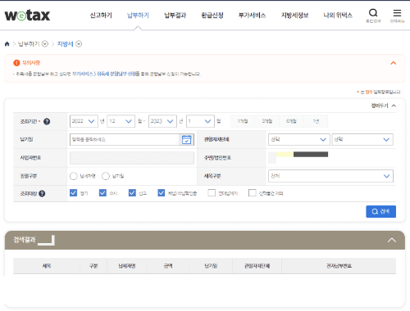Screen dimensions: 410x311
Task: Open the 지방세정보 menu
Action: [x=295, y=16]
